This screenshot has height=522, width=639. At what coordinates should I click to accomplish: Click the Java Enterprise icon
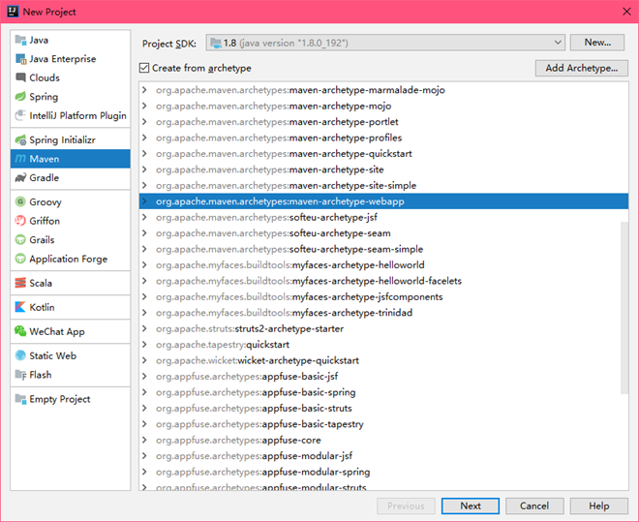(x=20, y=59)
